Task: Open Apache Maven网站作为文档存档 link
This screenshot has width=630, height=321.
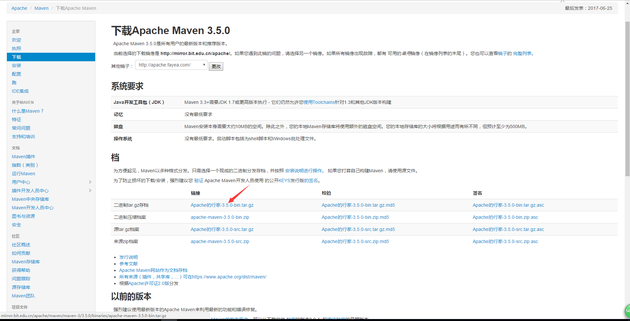Action: (x=153, y=270)
